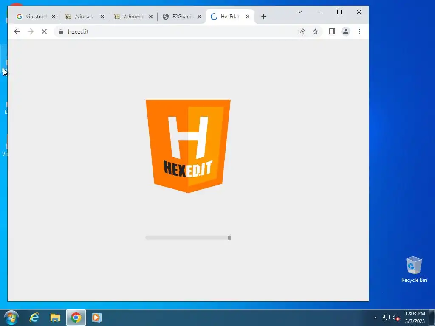435x326 pixels.
Task: Switch to the /chromic tab
Action: 134,17
